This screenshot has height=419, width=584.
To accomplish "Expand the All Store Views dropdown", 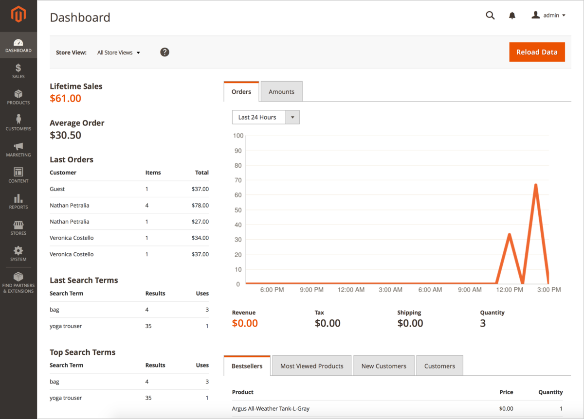I will click(118, 52).
